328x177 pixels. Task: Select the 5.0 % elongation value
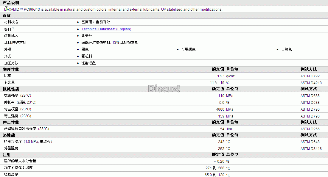tap(224, 103)
